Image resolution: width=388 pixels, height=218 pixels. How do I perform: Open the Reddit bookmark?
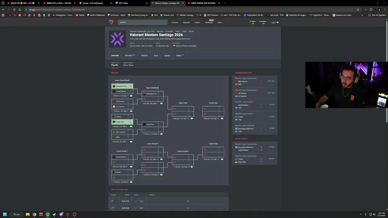[x=80, y=15]
